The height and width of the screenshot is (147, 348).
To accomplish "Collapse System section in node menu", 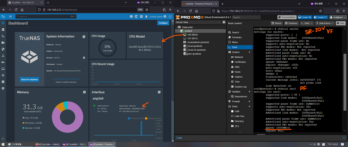I will pos(249,52).
